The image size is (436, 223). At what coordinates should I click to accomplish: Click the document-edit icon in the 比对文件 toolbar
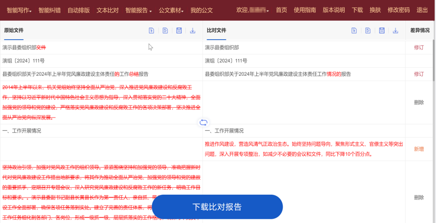(x=368, y=31)
